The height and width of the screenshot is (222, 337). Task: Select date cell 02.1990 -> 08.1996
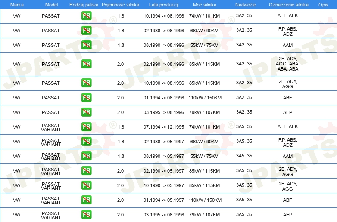click(x=164, y=64)
